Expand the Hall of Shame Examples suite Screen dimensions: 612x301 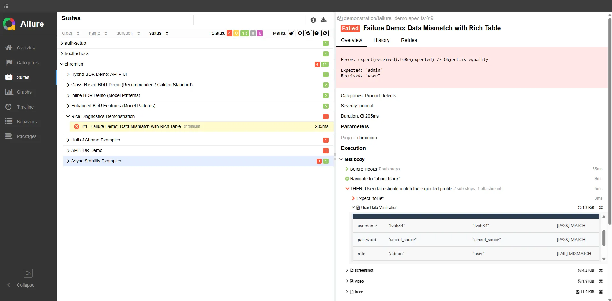(x=95, y=140)
